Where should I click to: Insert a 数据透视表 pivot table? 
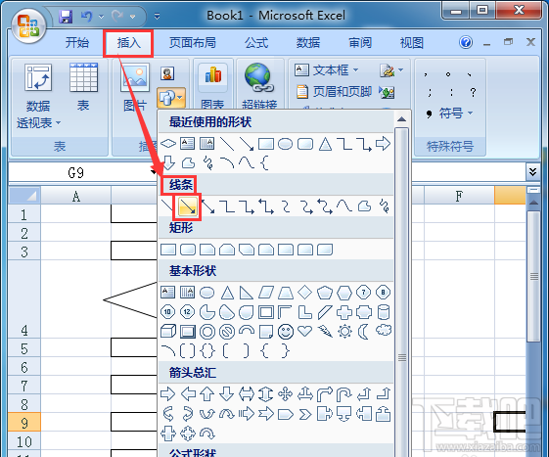[x=38, y=96]
